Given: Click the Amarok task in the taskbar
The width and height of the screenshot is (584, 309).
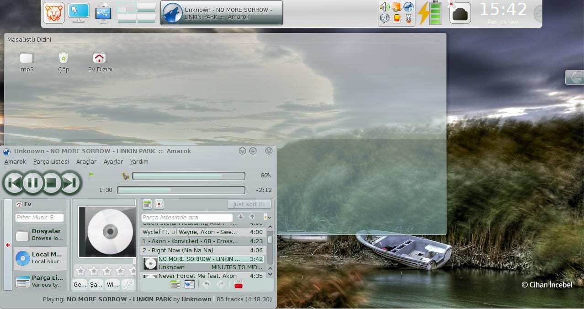Looking at the screenshot, I should pos(222,13).
